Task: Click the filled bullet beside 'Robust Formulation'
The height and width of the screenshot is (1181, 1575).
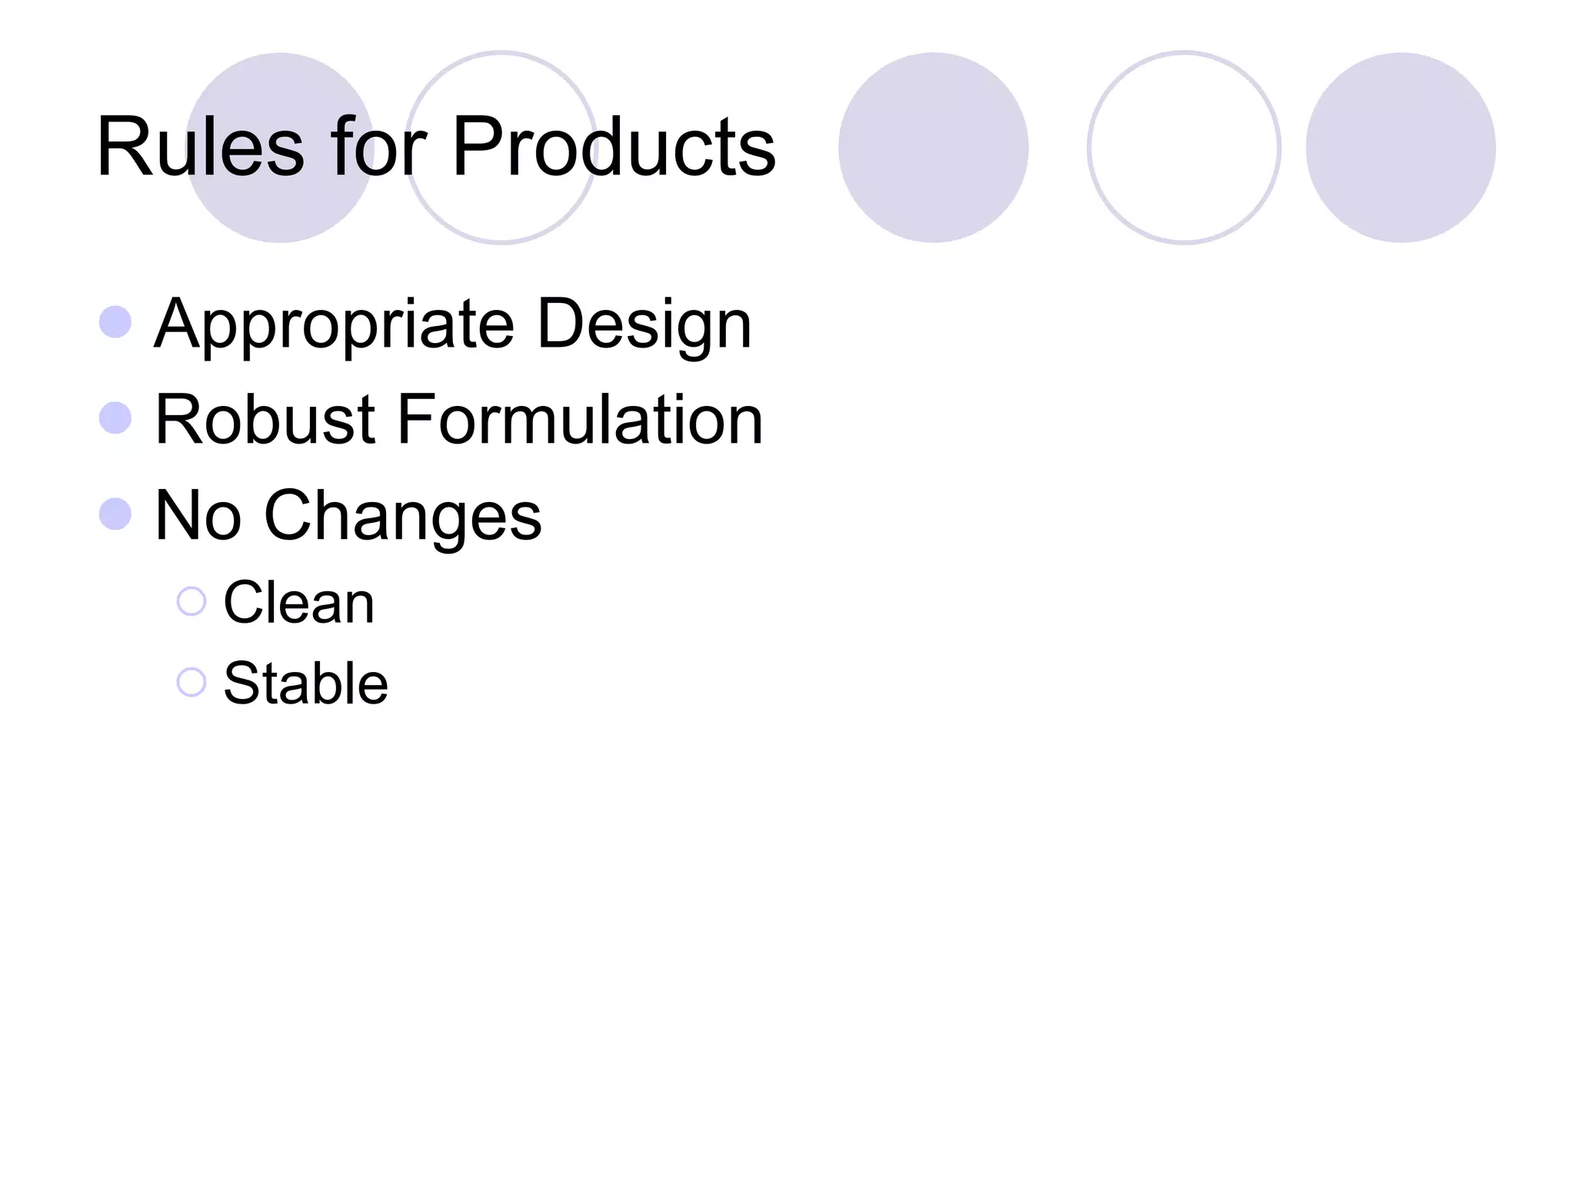Action: [x=115, y=418]
